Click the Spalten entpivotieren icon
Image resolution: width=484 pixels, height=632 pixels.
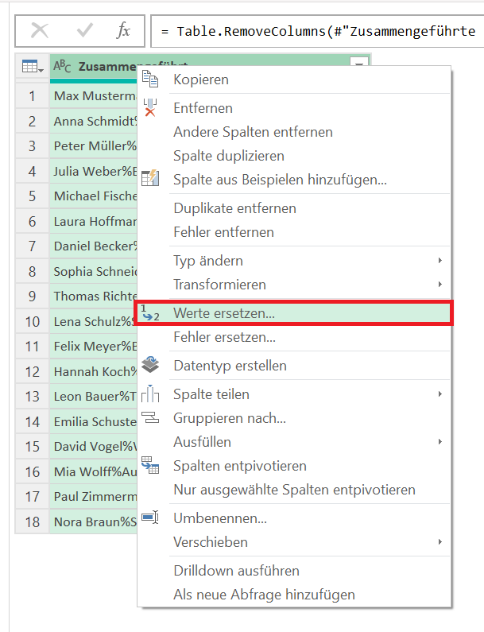pyautogui.click(x=150, y=465)
